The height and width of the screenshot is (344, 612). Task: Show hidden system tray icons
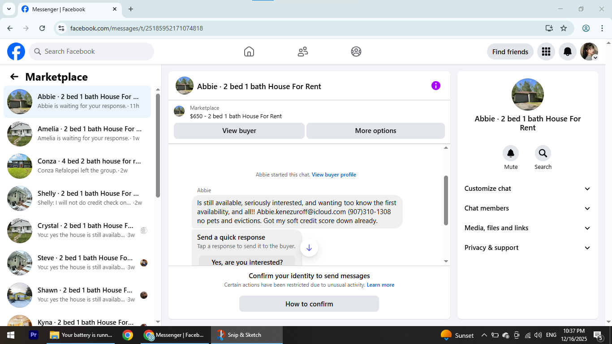point(484,335)
